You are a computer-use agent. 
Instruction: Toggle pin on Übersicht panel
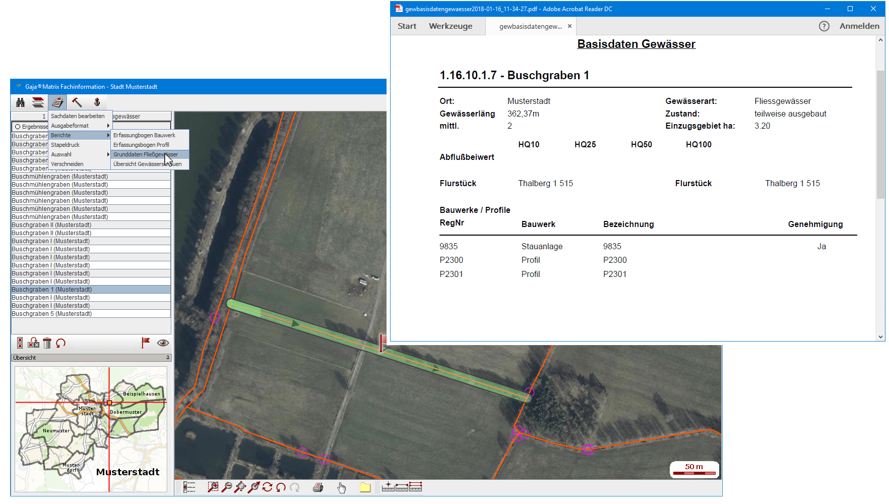pyautogui.click(x=168, y=358)
